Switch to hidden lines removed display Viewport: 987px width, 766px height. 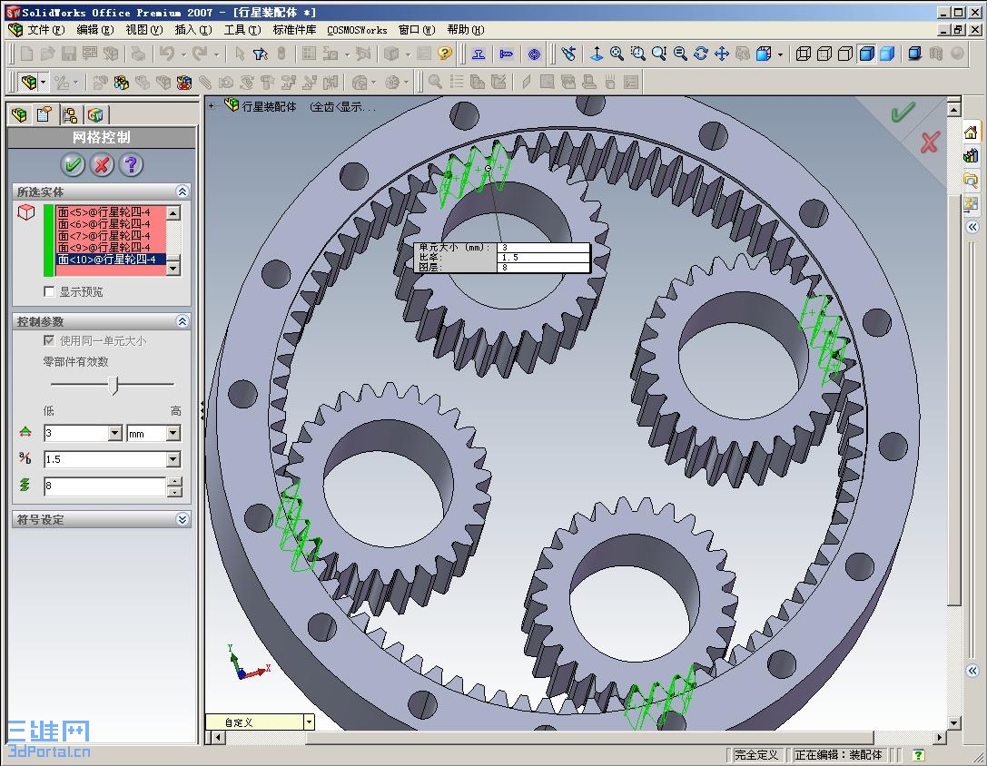[x=845, y=54]
